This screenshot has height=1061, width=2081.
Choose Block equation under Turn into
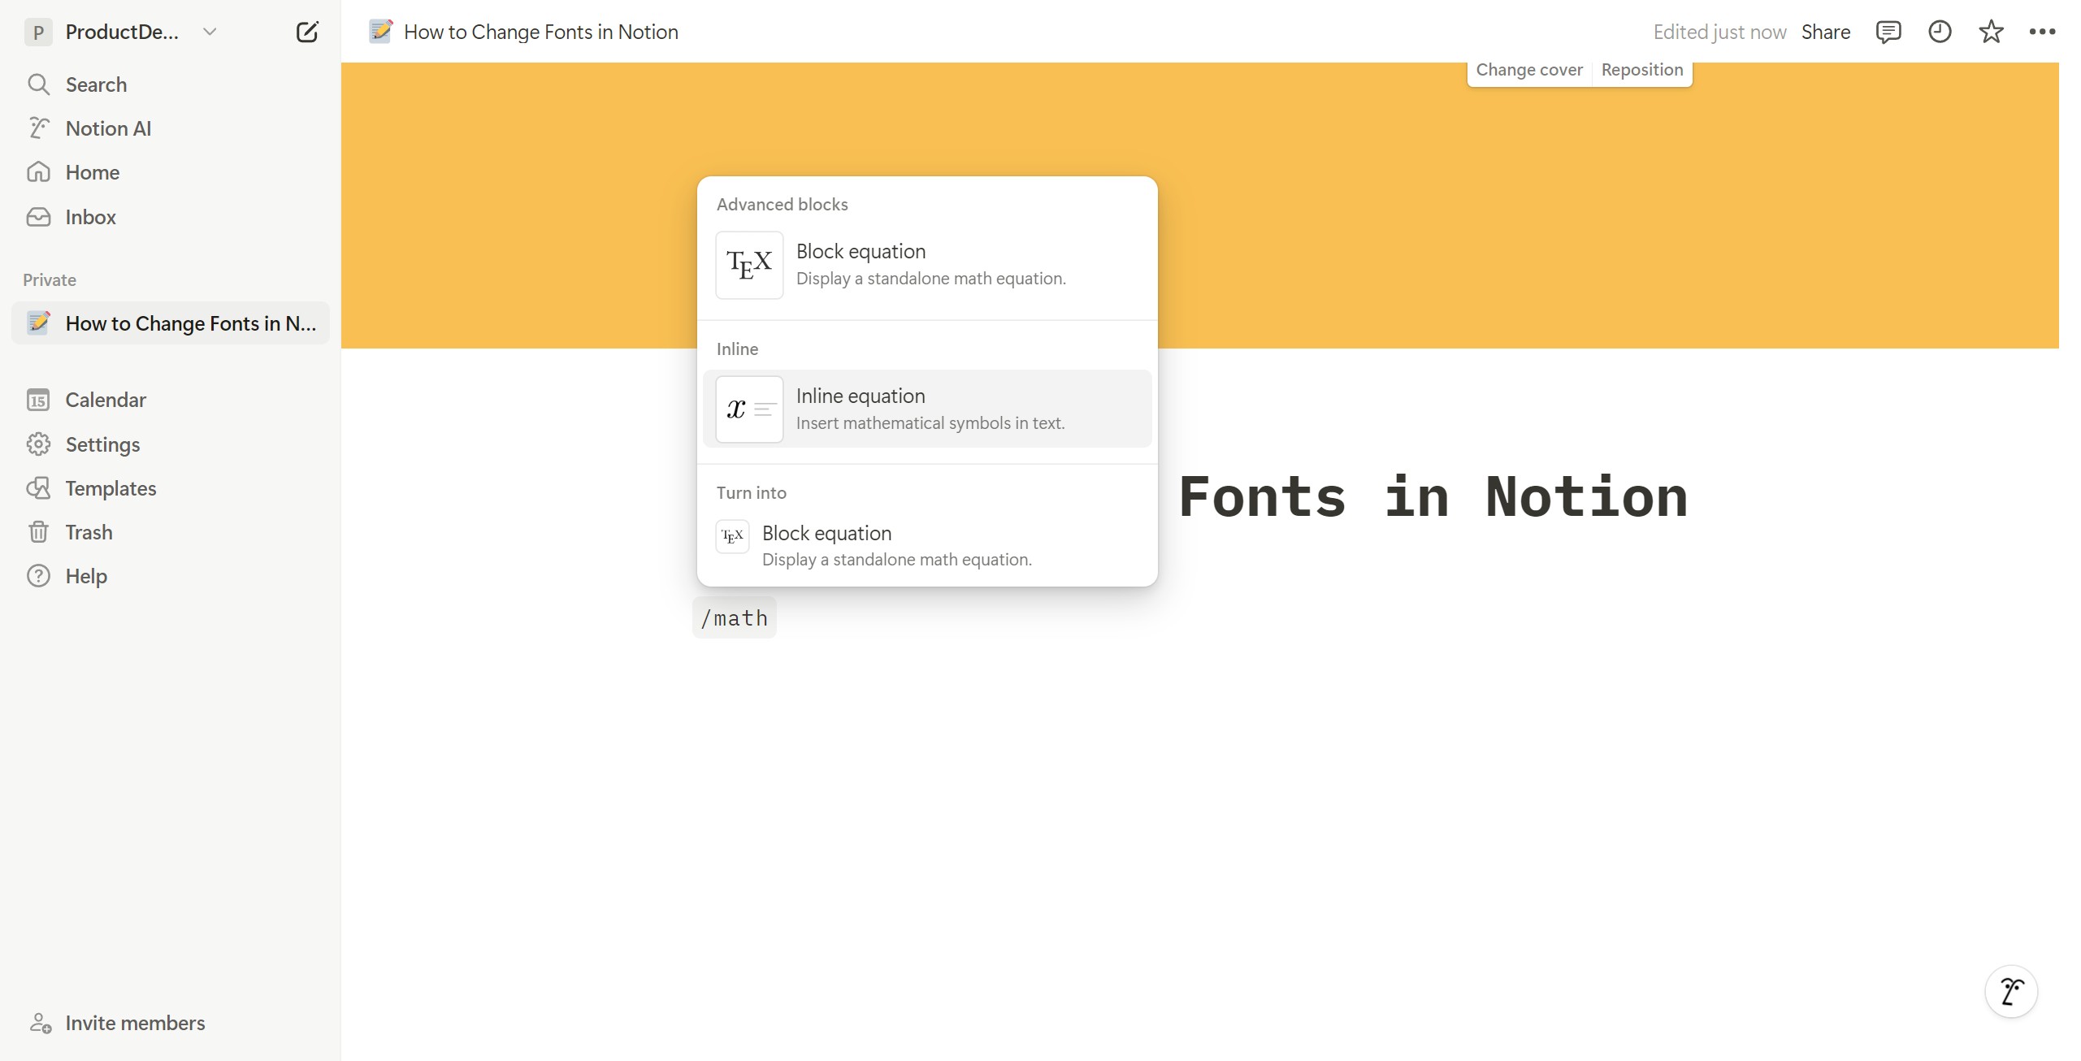(927, 546)
